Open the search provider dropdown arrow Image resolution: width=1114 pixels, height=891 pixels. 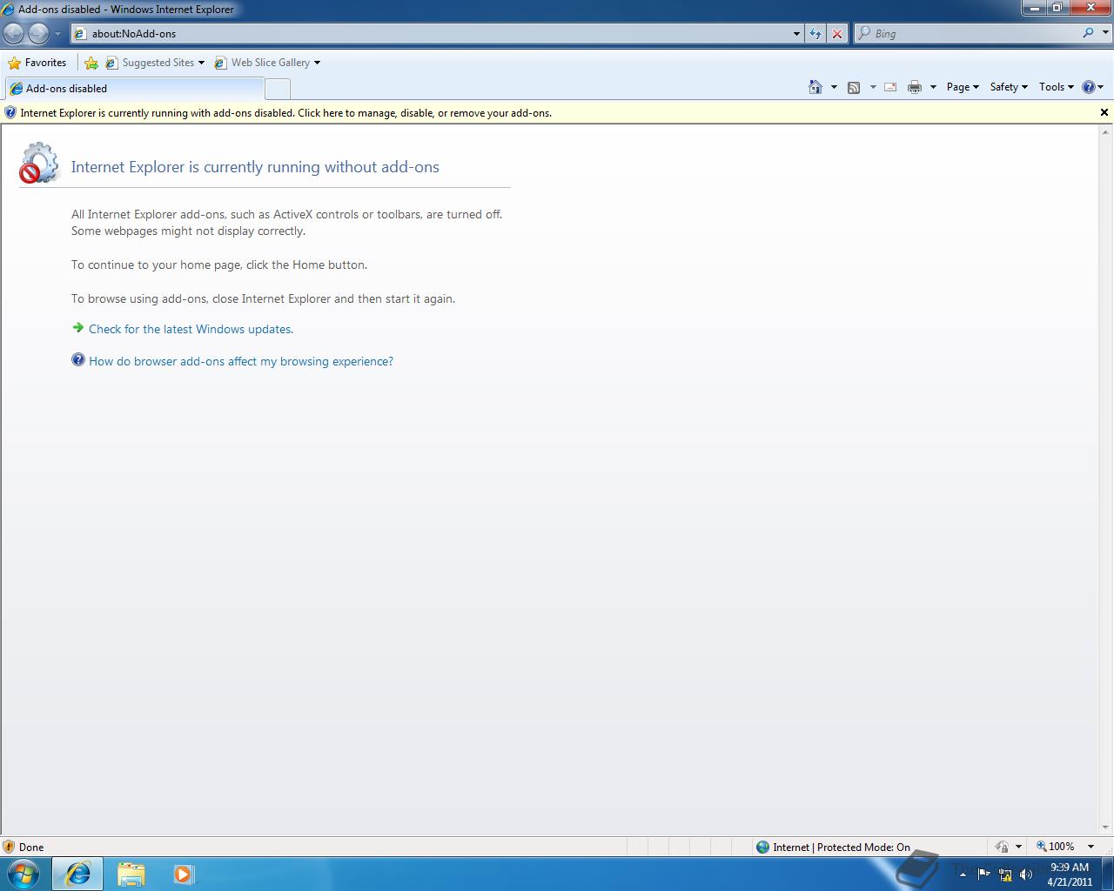1105,33
